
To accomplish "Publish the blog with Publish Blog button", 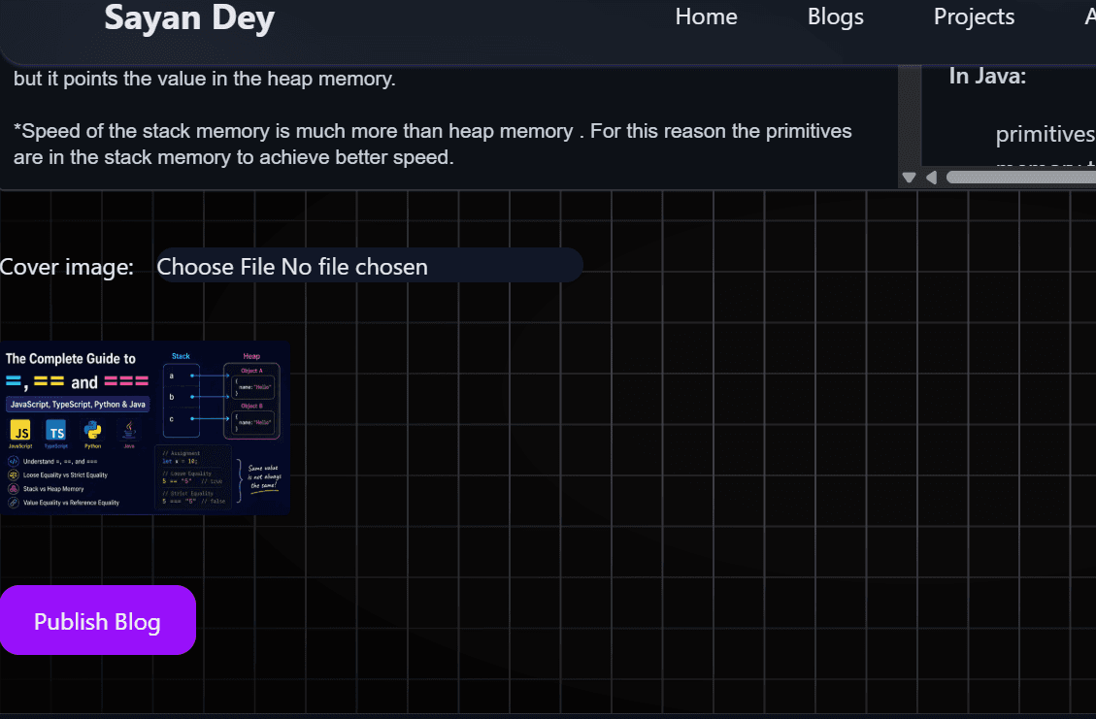I will (x=98, y=620).
